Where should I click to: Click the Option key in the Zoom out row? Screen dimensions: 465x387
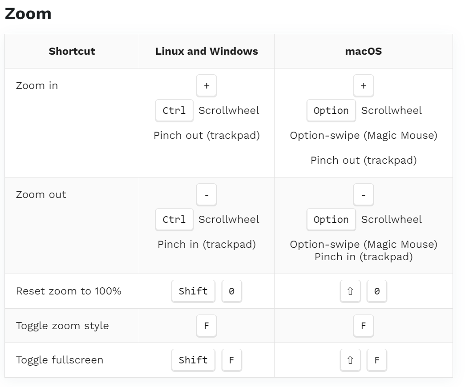[x=331, y=220]
